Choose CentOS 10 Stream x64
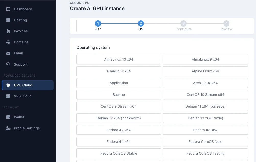The image size is (256, 162). click(205, 95)
